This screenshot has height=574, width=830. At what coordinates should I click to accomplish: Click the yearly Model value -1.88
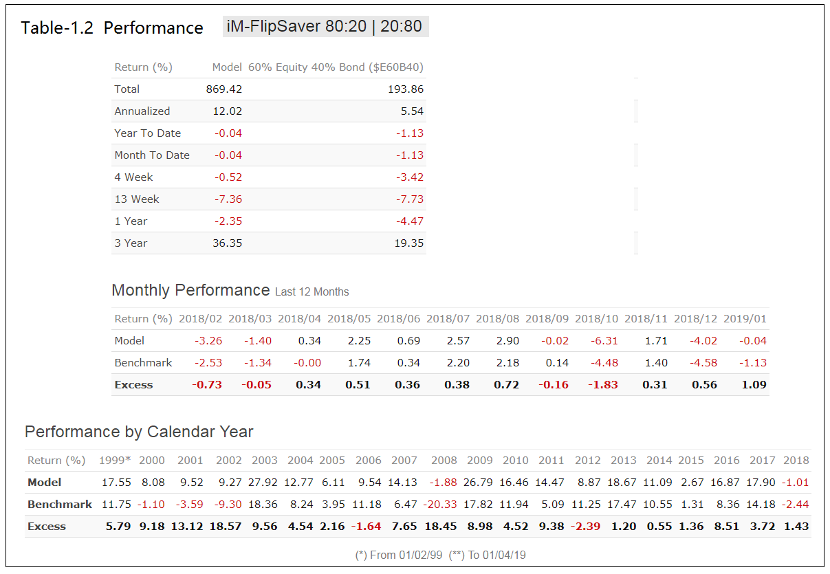click(444, 483)
